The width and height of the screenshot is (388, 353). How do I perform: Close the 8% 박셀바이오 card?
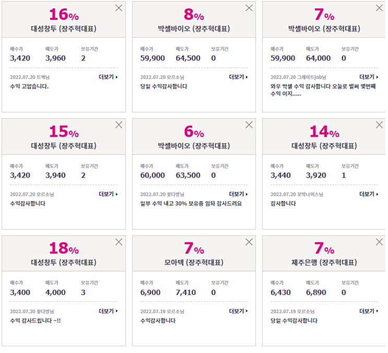(x=249, y=8)
